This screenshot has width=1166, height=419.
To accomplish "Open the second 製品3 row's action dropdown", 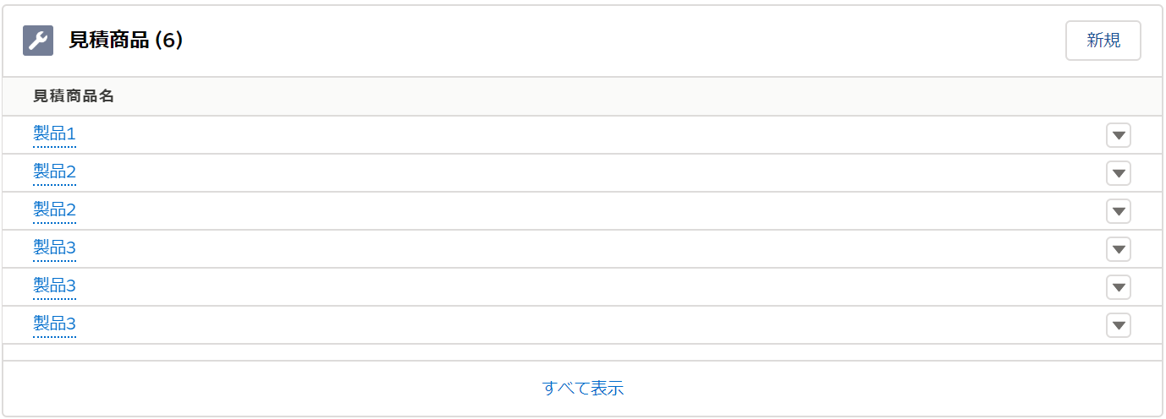I will pyautogui.click(x=1118, y=287).
